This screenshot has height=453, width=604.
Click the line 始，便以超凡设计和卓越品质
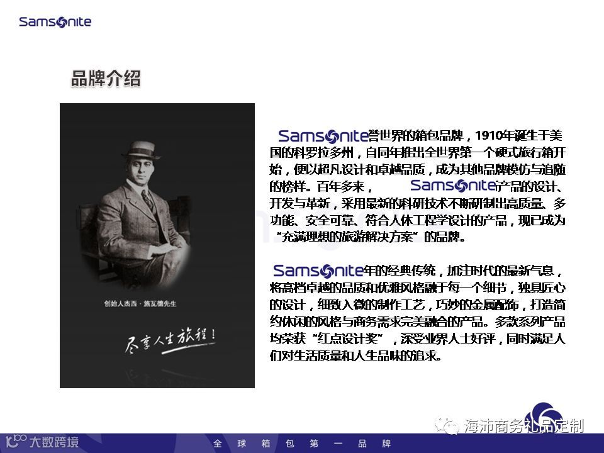coord(347,169)
